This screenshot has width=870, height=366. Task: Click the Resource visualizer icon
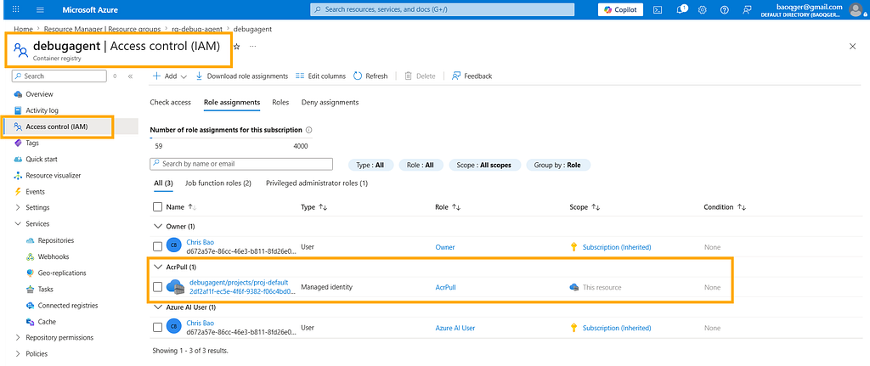tap(18, 175)
